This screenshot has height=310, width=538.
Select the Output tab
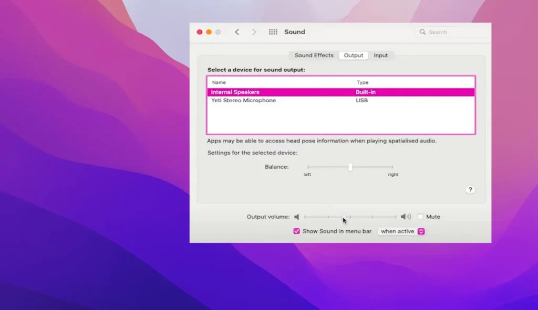click(354, 56)
